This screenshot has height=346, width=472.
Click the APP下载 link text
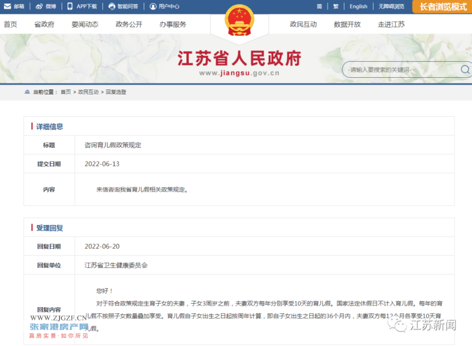point(87,6)
